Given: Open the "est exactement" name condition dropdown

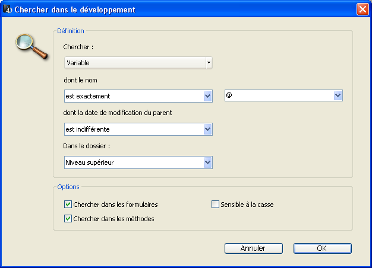Looking at the screenshot, I should click(x=138, y=96).
